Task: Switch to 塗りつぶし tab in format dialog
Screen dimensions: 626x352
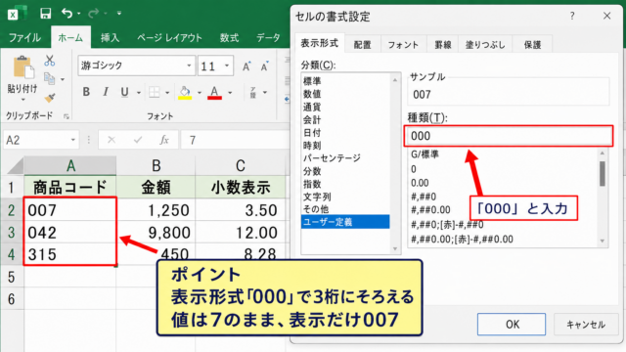Action: [x=485, y=45]
